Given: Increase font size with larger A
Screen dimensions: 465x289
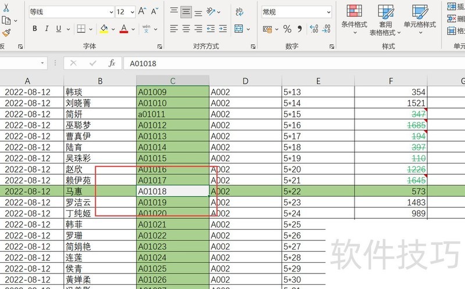Looking at the screenshot, I should (x=142, y=11).
